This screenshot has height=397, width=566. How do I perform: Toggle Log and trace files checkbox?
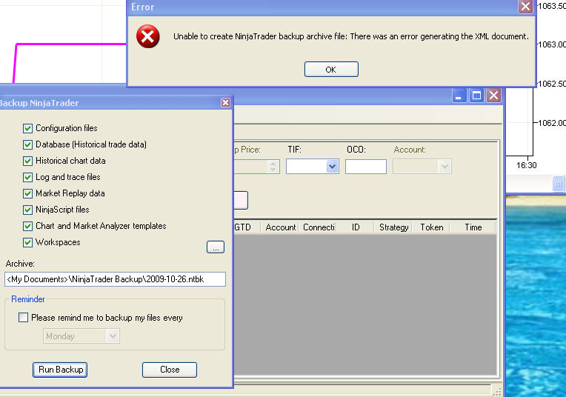pyautogui.click(x=27, y=177)
